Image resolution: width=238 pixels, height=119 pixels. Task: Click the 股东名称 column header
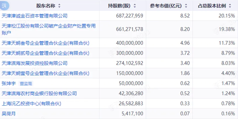tap(46, 6)
